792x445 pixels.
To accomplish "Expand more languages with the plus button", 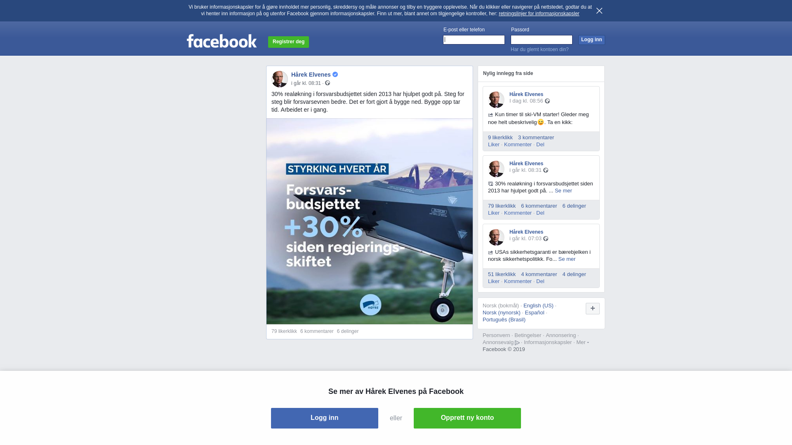I will pyautogui.click(x=593, y=309).
